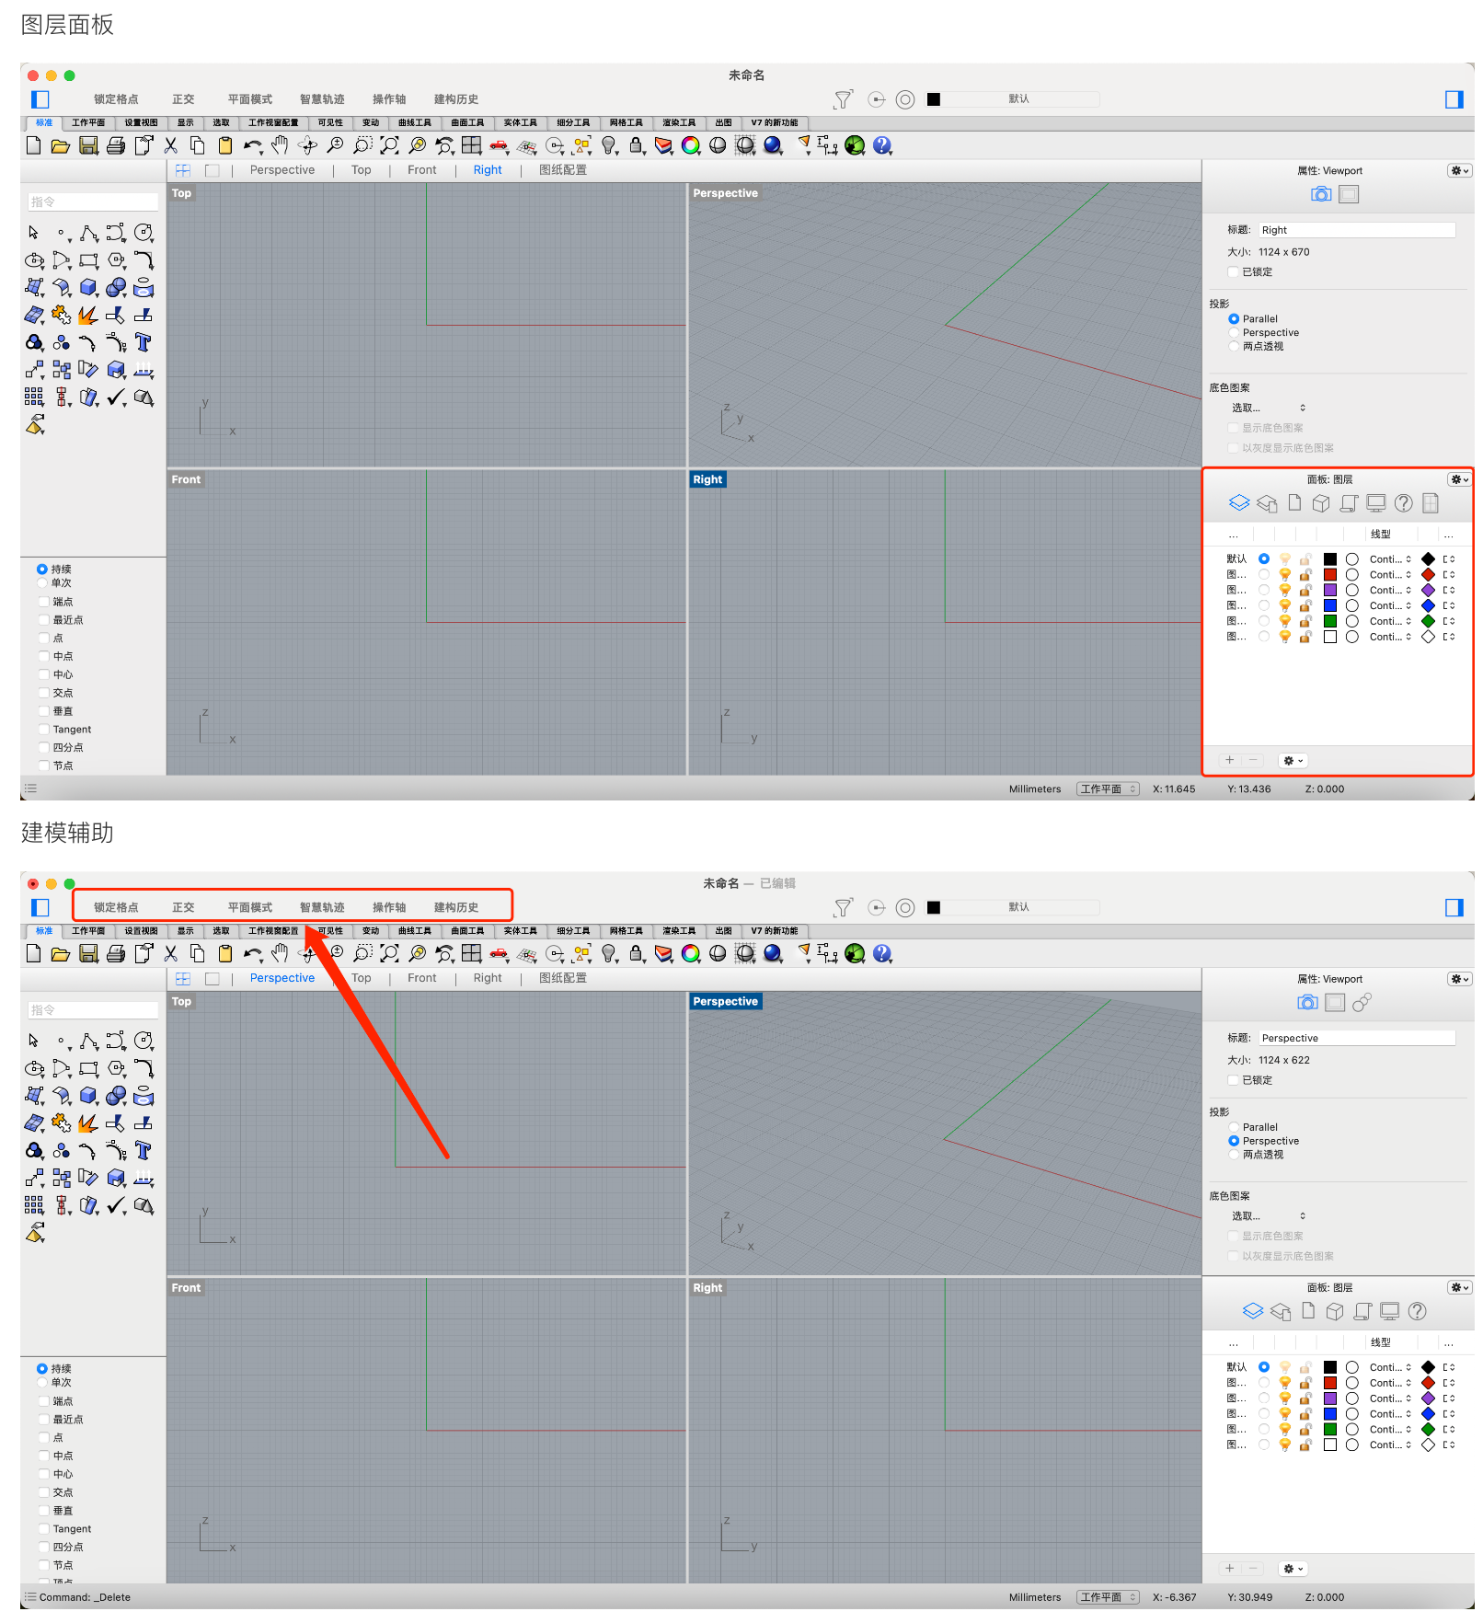Click question mark icon in upper layer panel

tap(1404, 503)
